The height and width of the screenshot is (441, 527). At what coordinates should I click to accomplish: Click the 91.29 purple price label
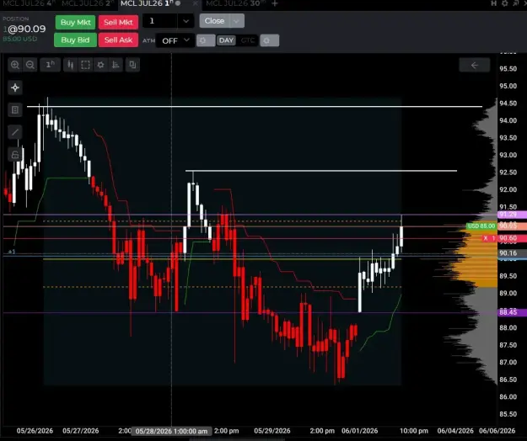pyautogui.click(x=512, y=215)
